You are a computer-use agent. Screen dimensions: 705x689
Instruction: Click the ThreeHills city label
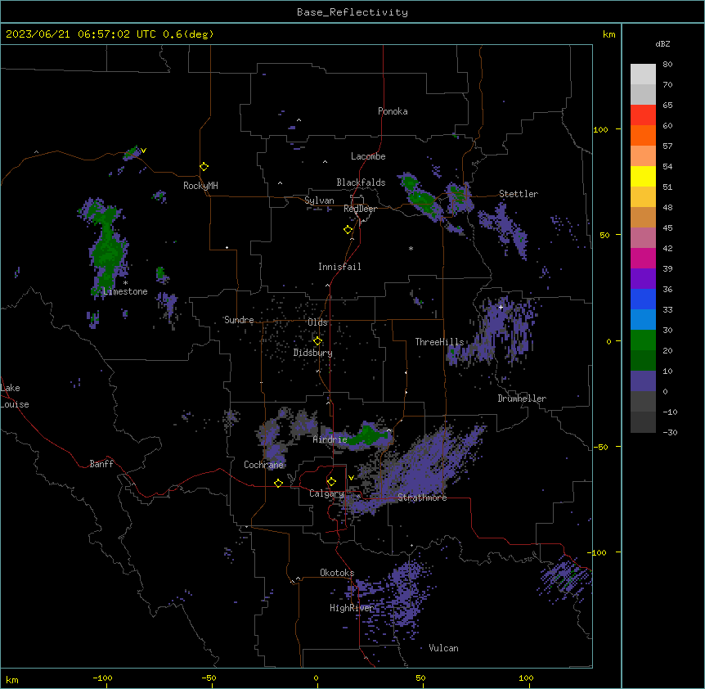click(439, 342)
